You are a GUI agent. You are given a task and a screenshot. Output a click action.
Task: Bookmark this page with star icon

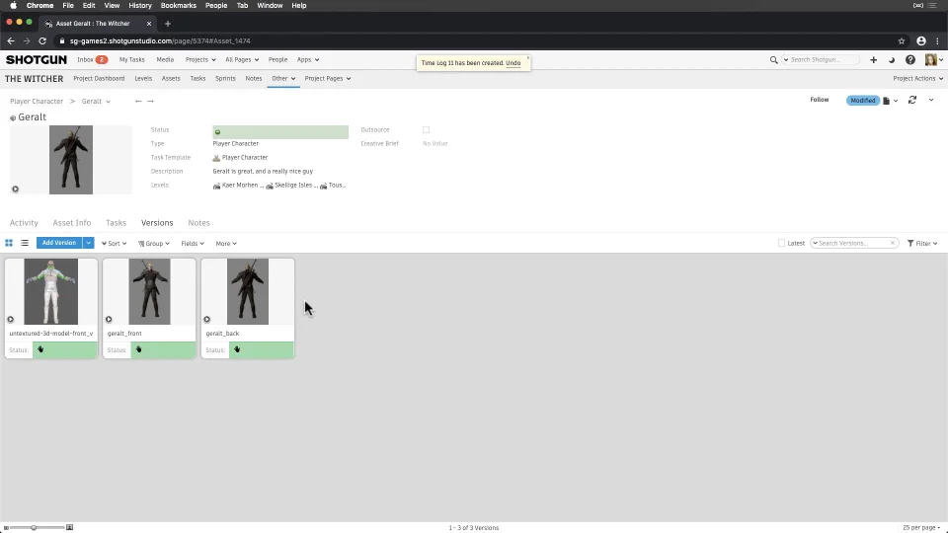[x=902, y=41]
